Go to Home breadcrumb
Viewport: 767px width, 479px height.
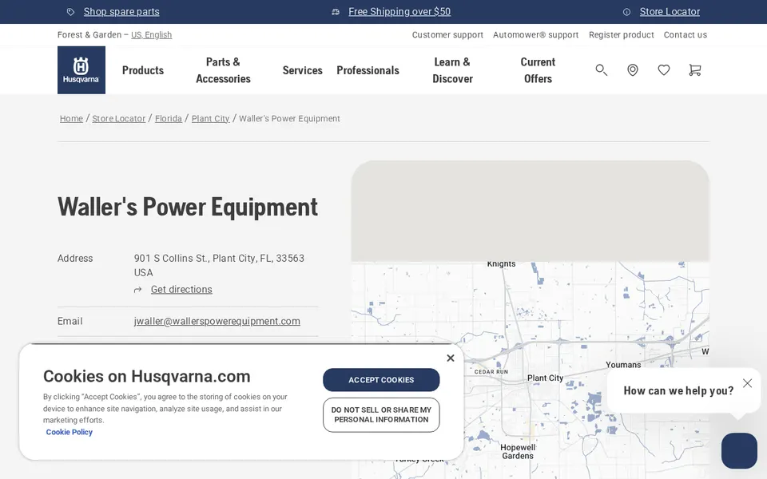point(71,118)
